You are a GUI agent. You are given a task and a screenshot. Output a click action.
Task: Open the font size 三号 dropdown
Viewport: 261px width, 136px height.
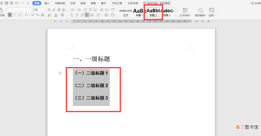click(x=39, y=10)
